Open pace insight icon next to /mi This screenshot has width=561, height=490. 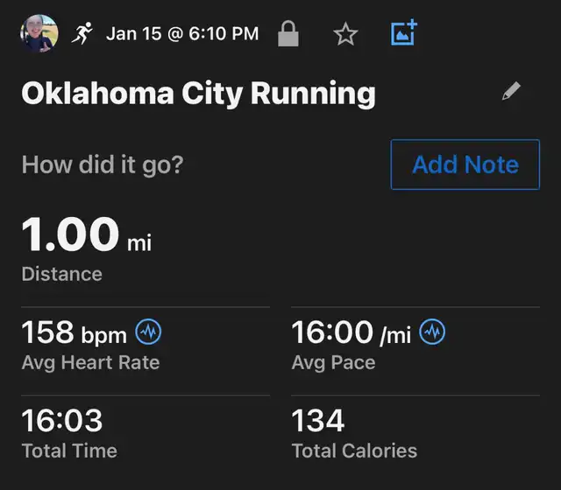tap(432, 332)
